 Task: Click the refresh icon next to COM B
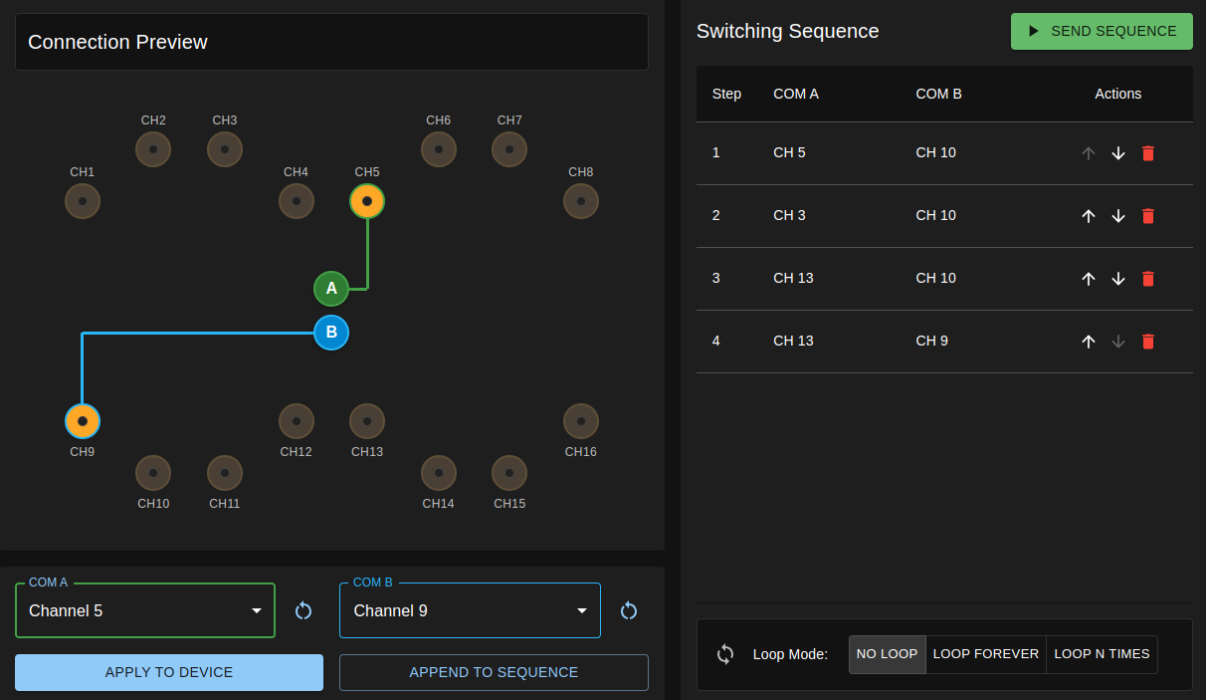(628, 610)
